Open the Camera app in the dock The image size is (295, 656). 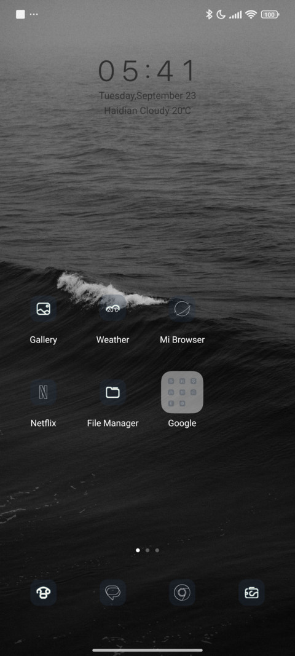[251, 593]
